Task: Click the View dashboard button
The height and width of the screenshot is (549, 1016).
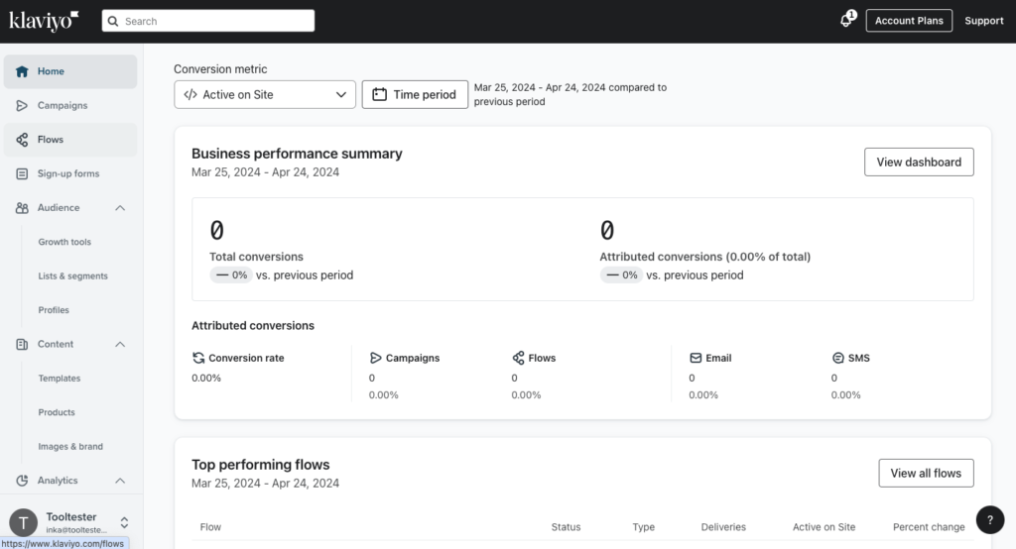Action: pyautogui.click(x=918, y=163)
